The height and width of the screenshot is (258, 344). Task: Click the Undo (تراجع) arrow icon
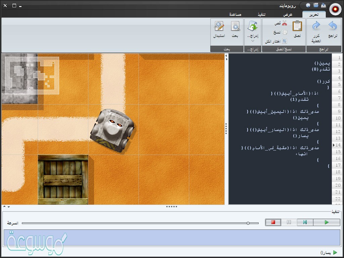pos(333,26)
